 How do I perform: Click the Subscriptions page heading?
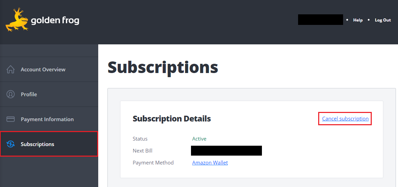[x=163, y=67]
